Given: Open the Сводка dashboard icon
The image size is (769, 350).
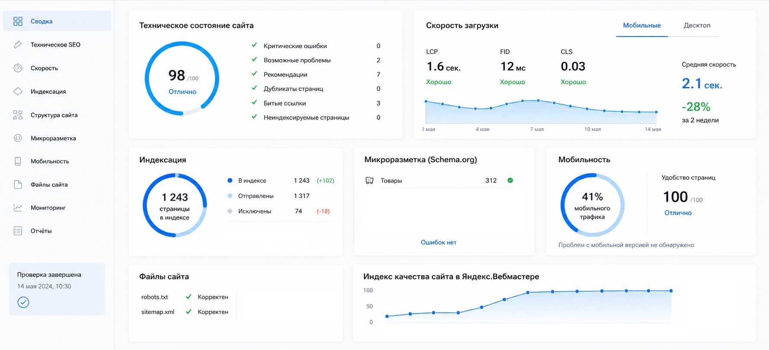Looking at the screenshot, I should click(x=18, y=21).
